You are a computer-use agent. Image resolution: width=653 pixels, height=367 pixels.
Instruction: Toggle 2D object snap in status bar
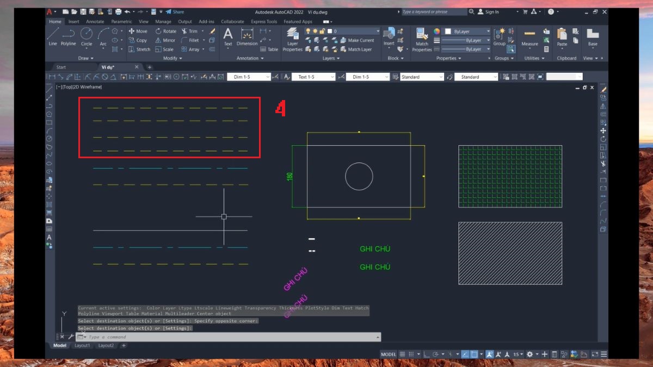474,354
